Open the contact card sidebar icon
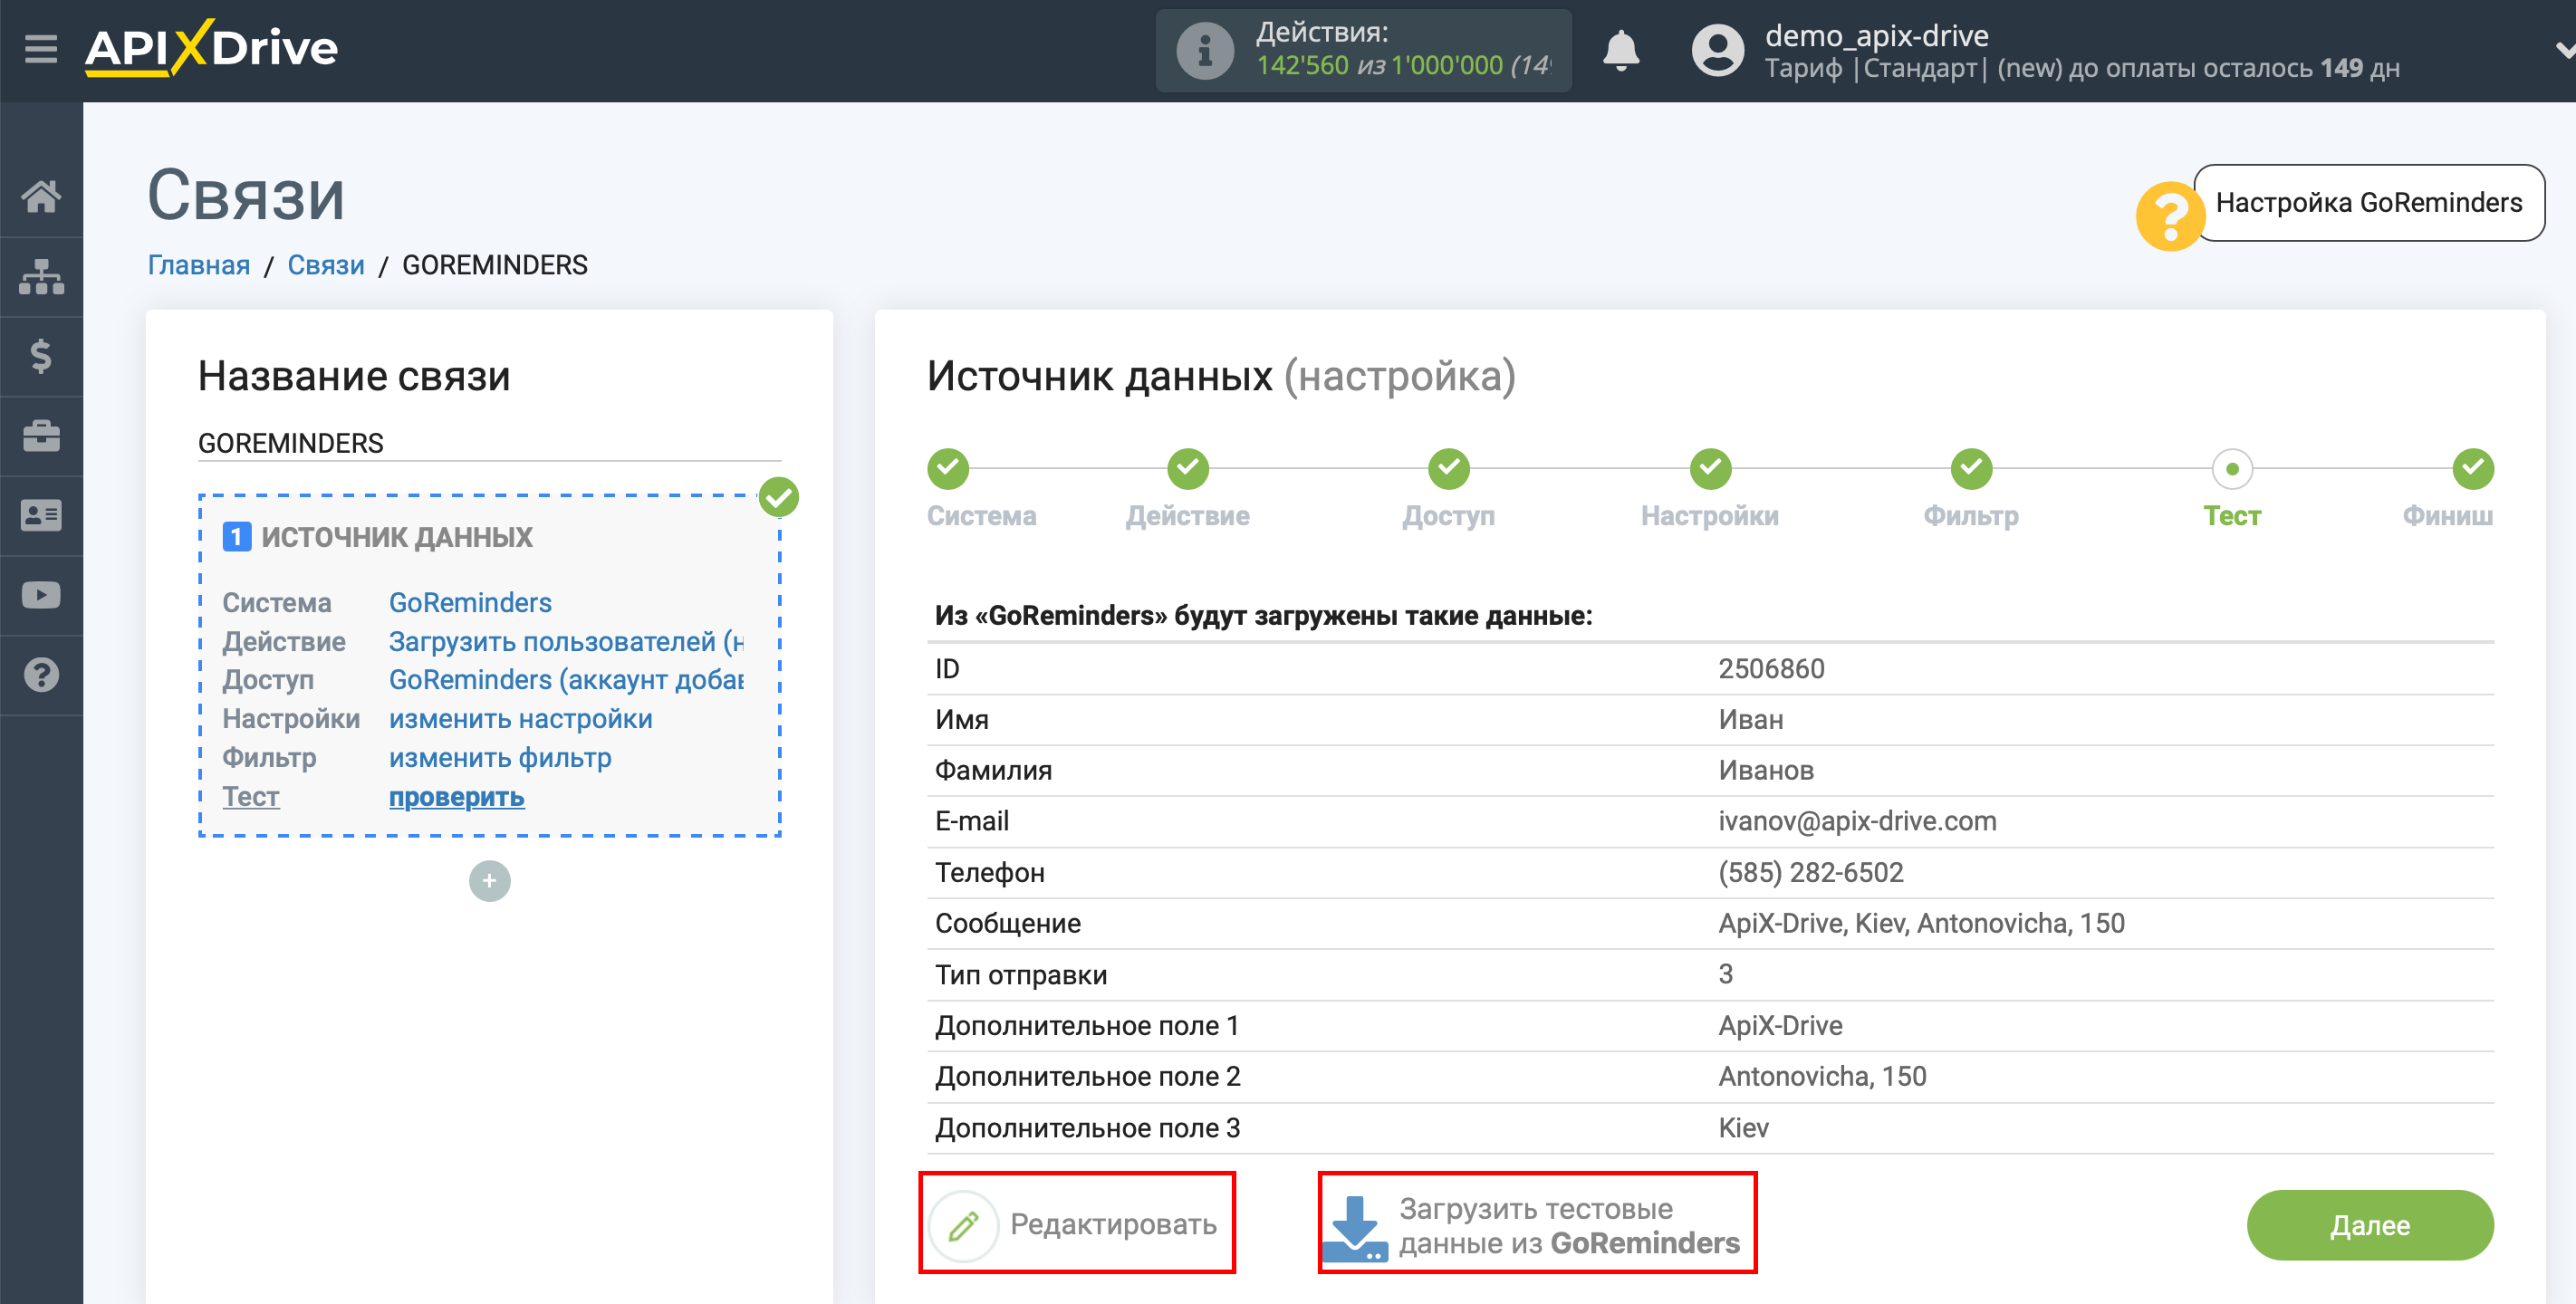Screen dimensions: 2576x1304 [41, 516]
